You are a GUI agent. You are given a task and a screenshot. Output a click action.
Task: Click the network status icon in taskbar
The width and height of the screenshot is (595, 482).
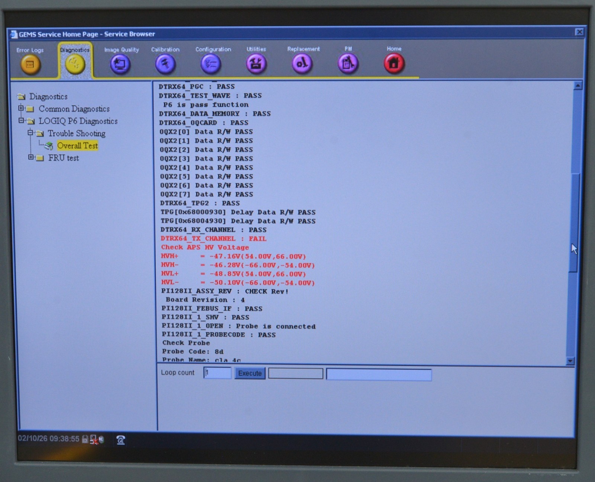[x=94, y=440]
